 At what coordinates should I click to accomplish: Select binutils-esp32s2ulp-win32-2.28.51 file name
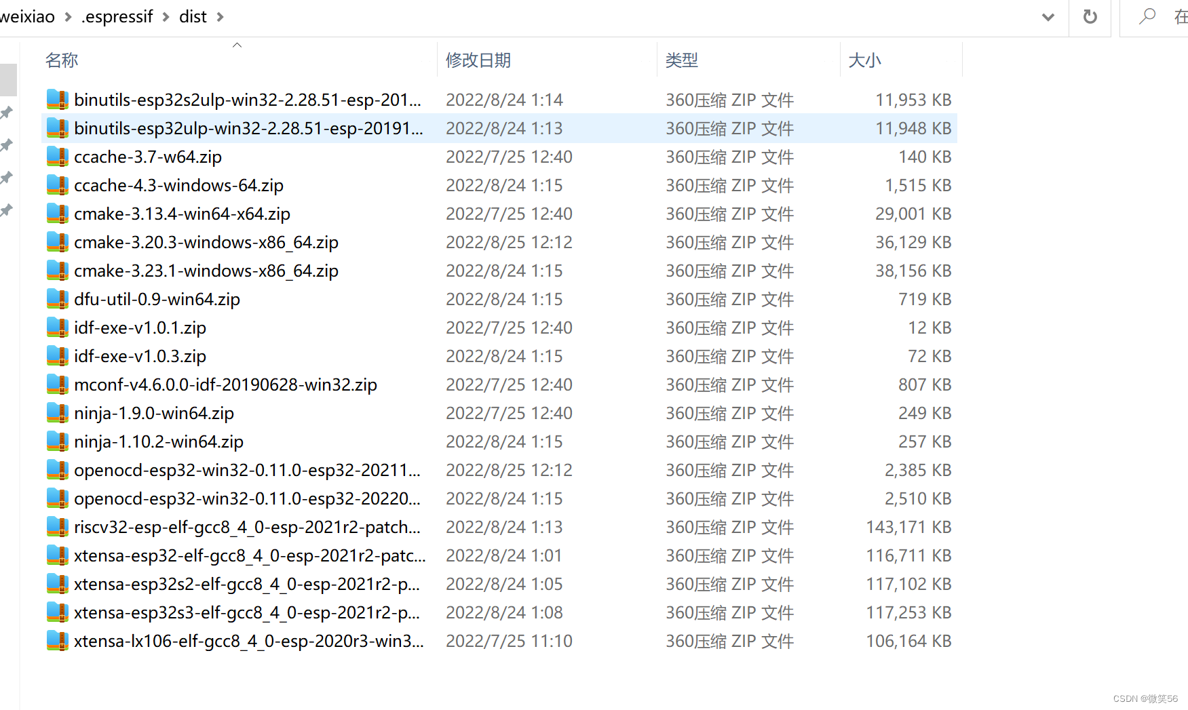coord(248,100)
